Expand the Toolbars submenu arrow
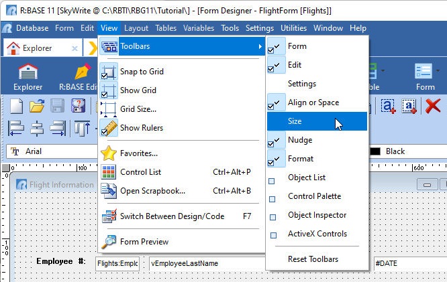447x282 pixels. 260,46
